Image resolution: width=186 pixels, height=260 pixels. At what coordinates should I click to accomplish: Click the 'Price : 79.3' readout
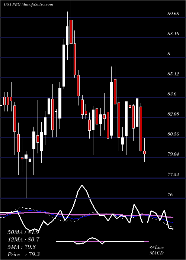(23, 254)
